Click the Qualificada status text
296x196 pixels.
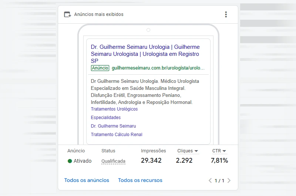(113, 161)
